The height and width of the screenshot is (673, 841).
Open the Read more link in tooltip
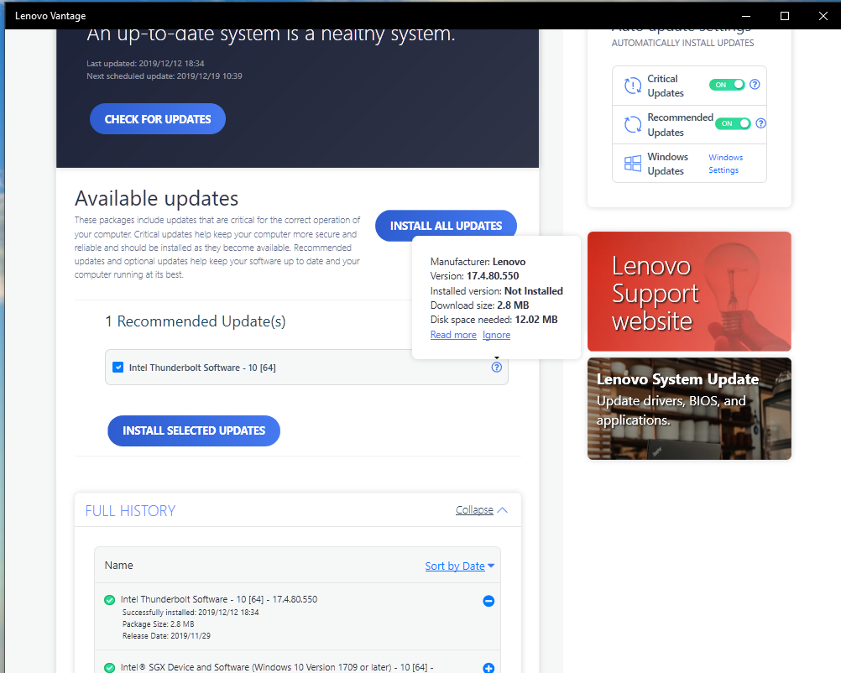point(453,335)
